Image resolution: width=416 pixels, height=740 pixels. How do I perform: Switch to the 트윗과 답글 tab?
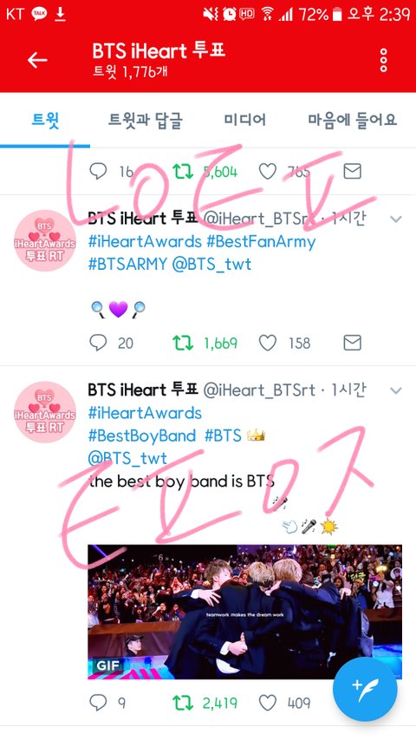point(146,120)
